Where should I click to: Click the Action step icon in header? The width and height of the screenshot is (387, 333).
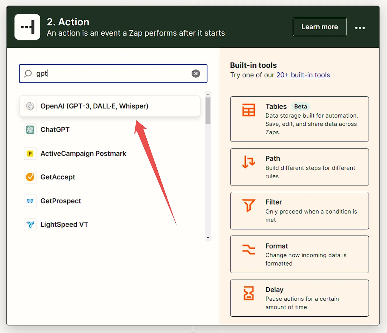27,27
